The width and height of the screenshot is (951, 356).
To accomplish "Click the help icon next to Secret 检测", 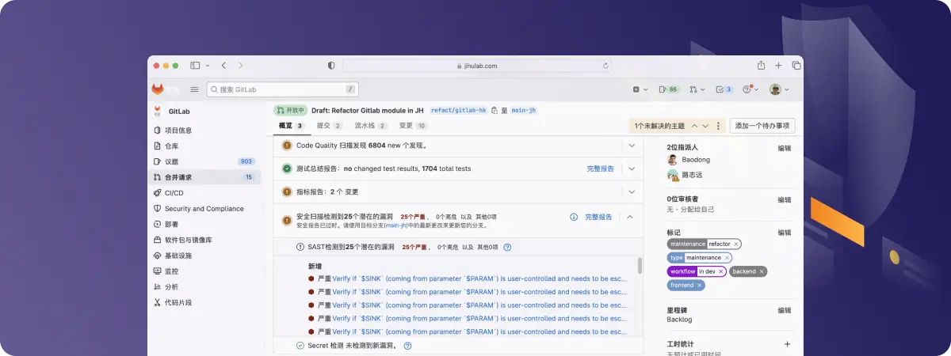I will click(x=407, y=346).
